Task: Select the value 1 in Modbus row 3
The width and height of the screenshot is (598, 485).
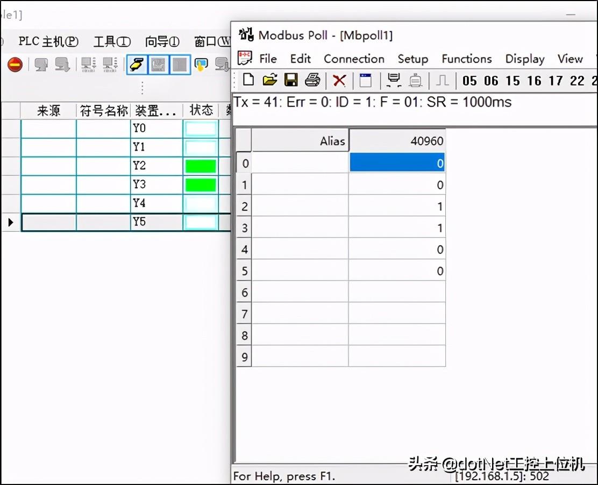Action: click(397, 227)
